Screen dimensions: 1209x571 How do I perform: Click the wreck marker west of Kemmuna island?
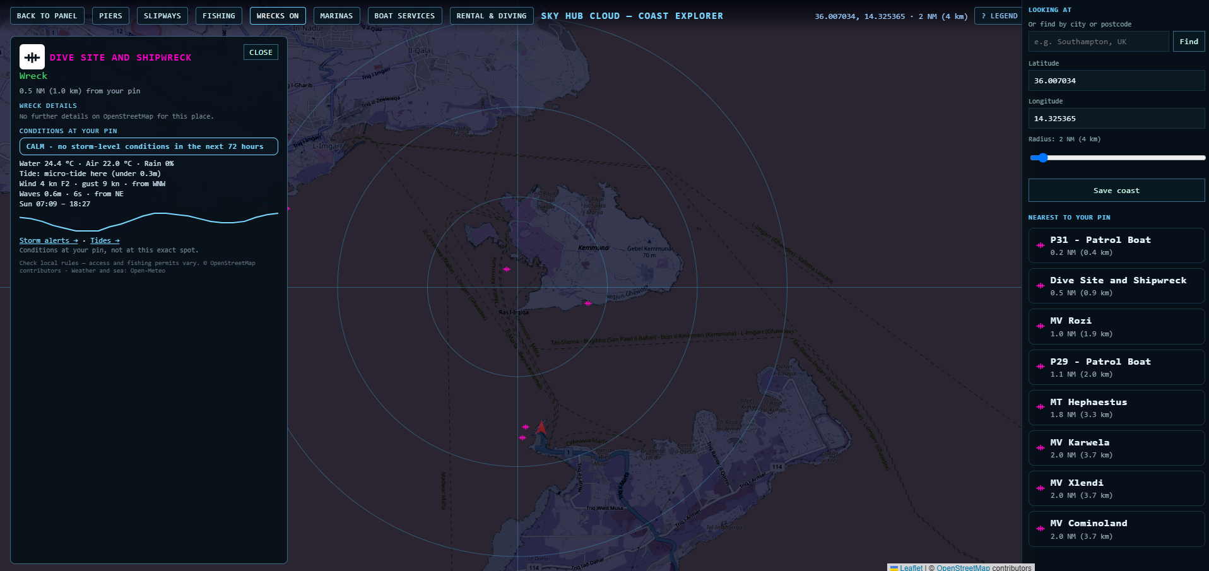pos(507,269)
